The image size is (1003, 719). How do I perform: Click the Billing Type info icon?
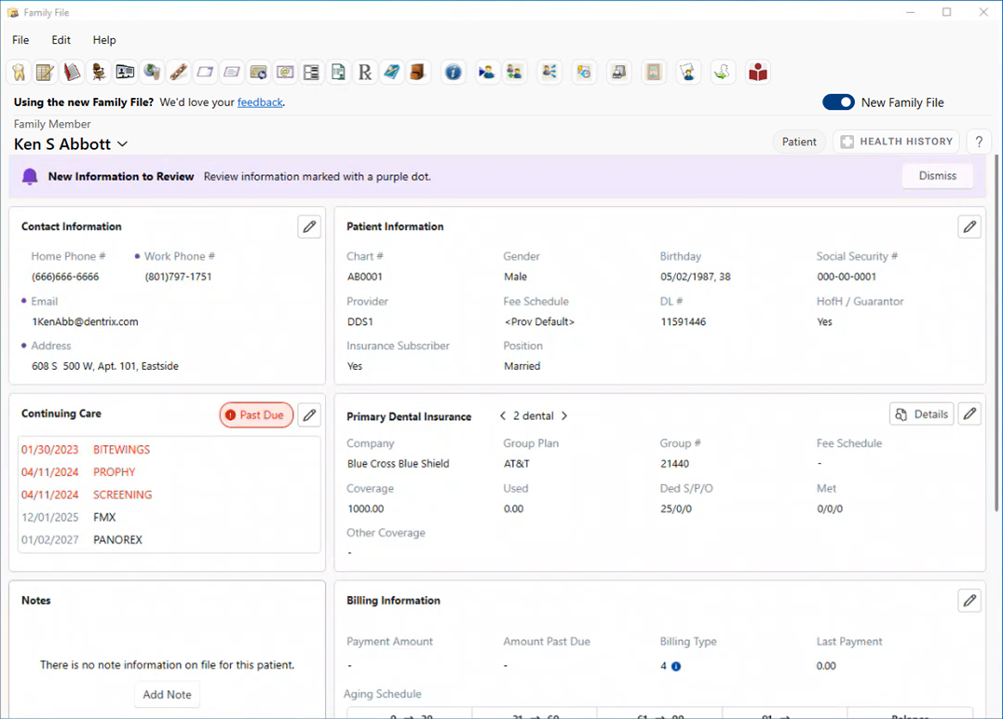[x=676, y=667]
